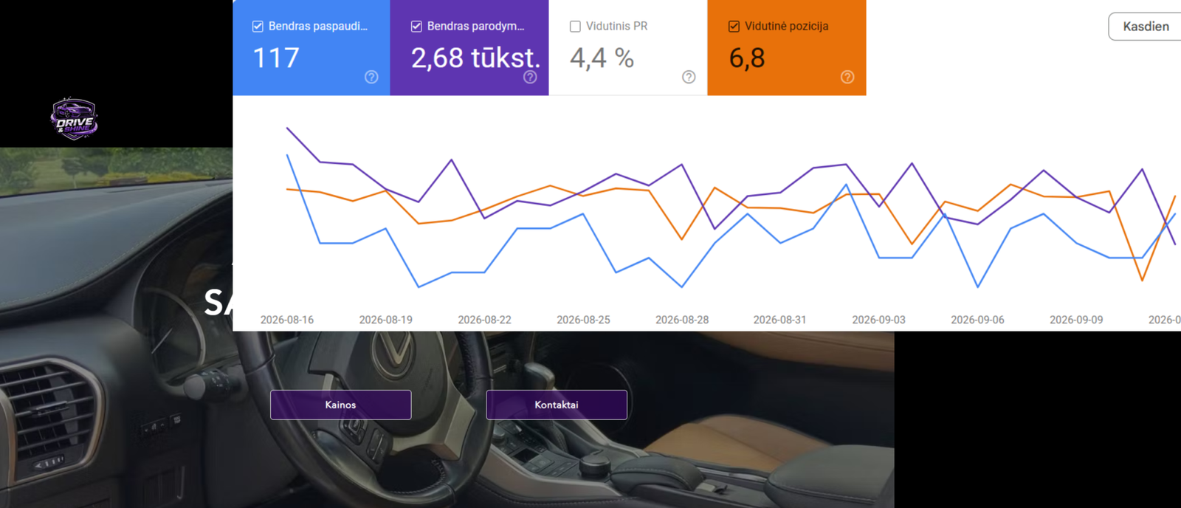
Task: Uncheck the Bendras parodymai checkbox
Action: 416,27
